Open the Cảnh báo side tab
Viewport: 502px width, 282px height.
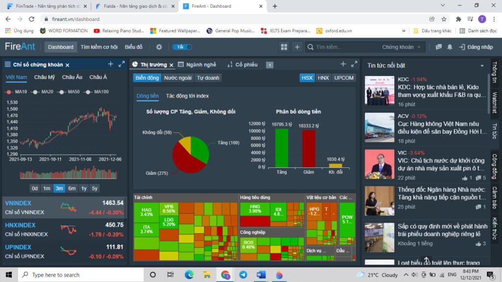(x=495, y=198)
